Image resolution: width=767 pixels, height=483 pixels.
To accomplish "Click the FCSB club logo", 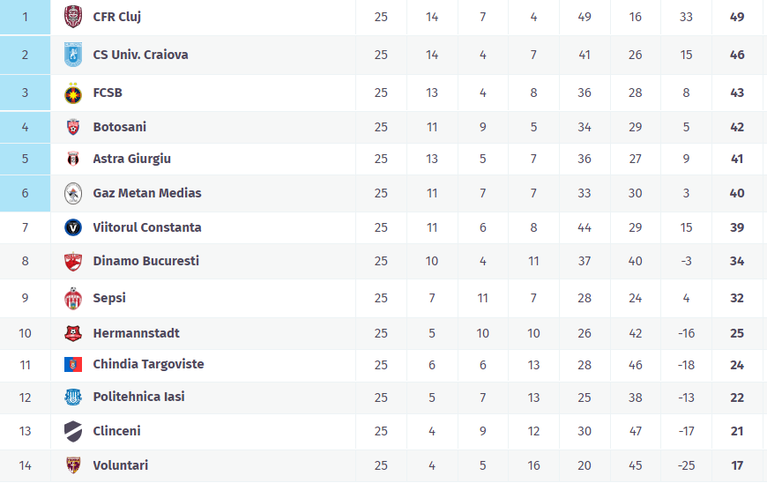I will [73, 93].
